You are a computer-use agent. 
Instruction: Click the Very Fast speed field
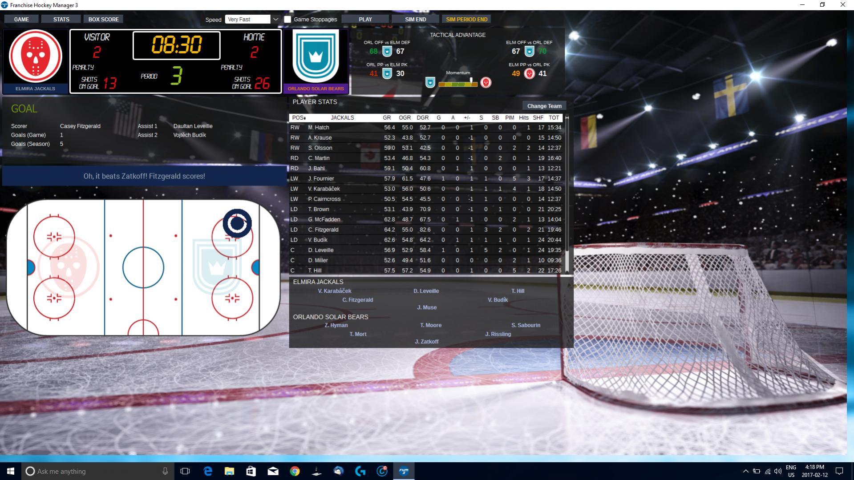click(x=248, y=19)
